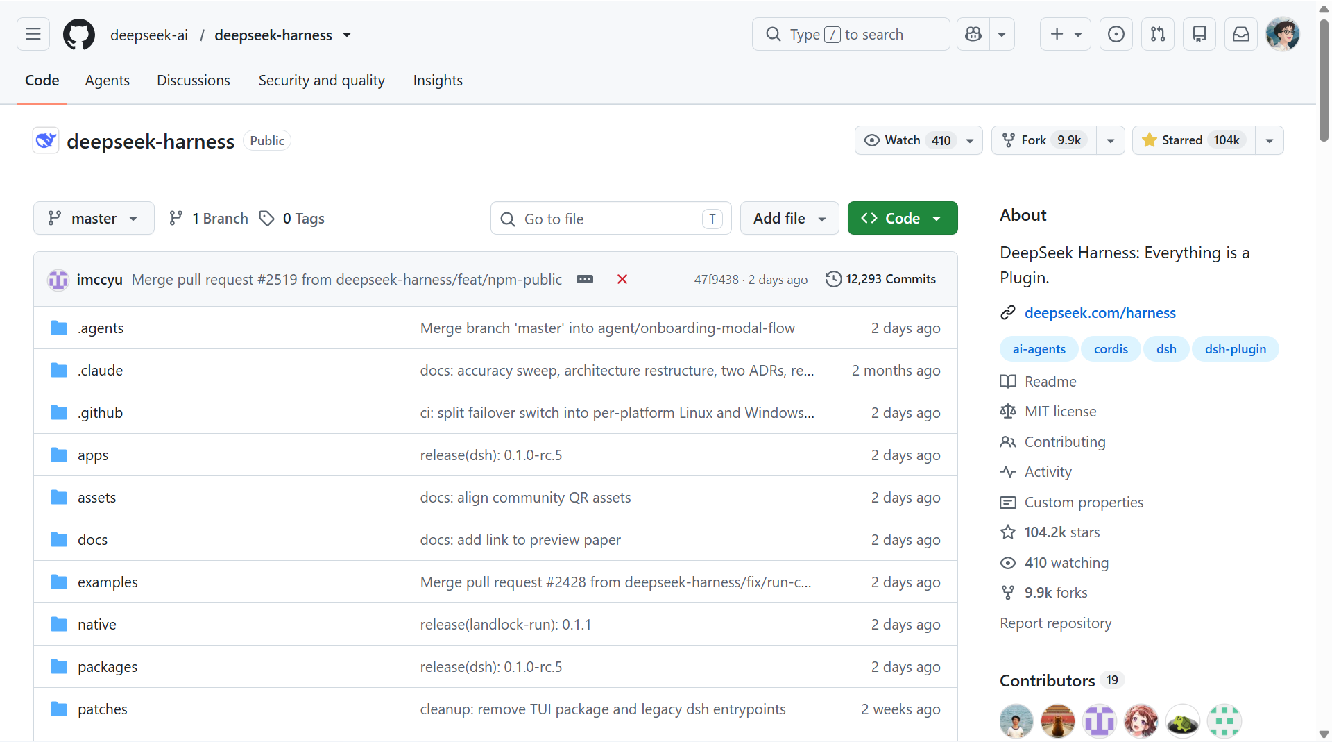Click the tag icon next to 0 Tags

click(x=266, y=219)
